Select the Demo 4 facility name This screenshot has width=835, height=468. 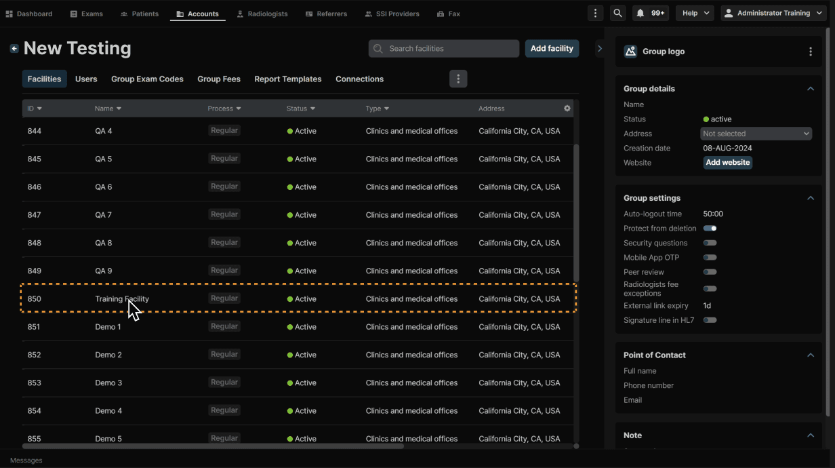point(109,411)
